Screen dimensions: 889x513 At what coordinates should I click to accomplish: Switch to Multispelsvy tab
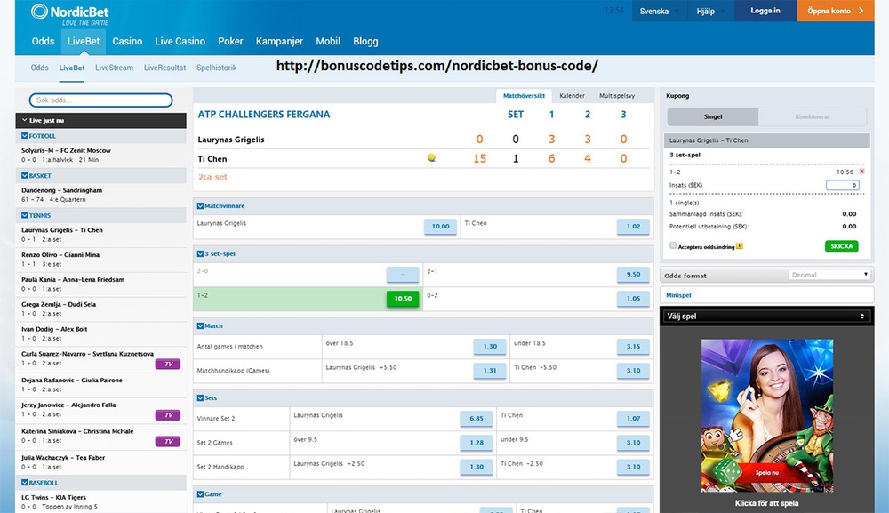[x=617, y=96]
